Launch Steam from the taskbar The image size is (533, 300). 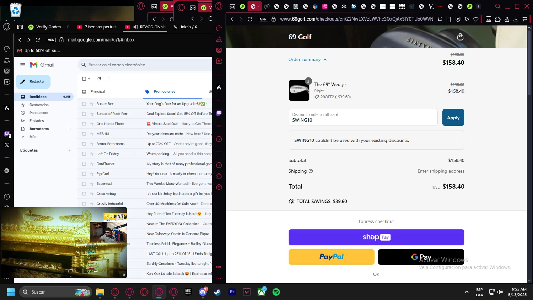coord(217,292)
